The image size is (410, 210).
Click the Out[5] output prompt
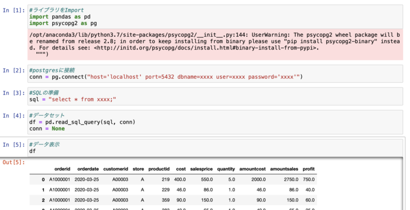[x=14, y=162]
